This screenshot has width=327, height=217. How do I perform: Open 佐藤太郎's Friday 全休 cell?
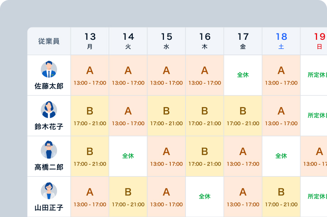243,75
